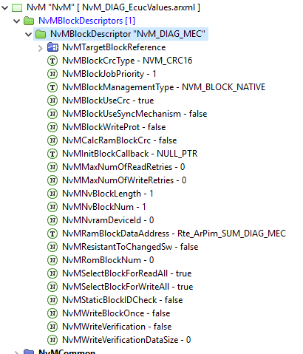
Task: Select the NvMBlockWriteProt - false parameter
Action: point(114,127)
